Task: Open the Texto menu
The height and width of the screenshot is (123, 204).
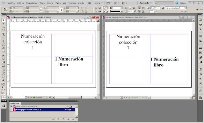Action: (x=42, y=3)
